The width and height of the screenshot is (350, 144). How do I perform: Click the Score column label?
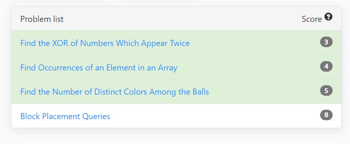coord(311,19)
